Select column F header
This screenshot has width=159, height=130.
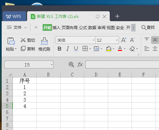[x=143, y=75]
